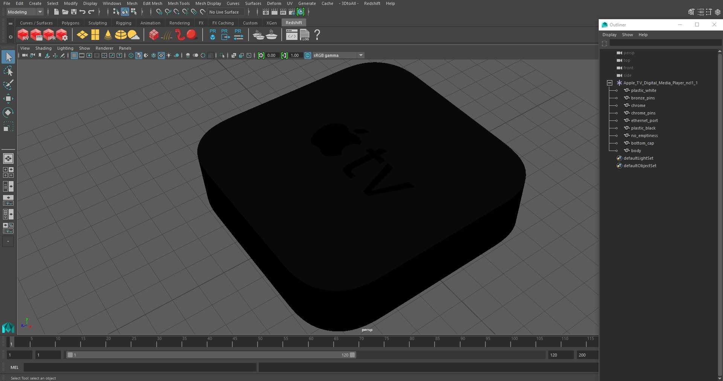Select defaultLightSet in Outliner
The width and height of the screenshot is (723, 381).
point(638,158)
